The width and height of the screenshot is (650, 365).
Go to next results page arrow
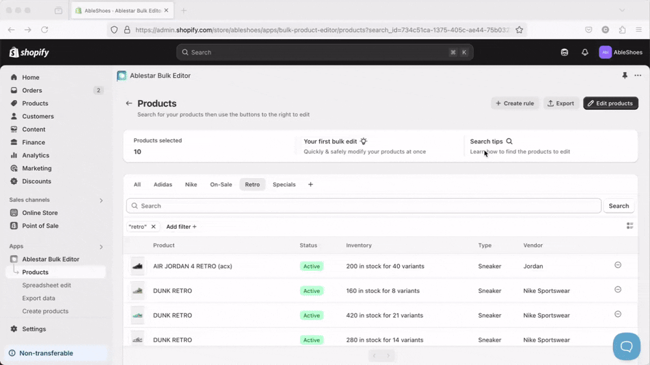click(389, 355)
